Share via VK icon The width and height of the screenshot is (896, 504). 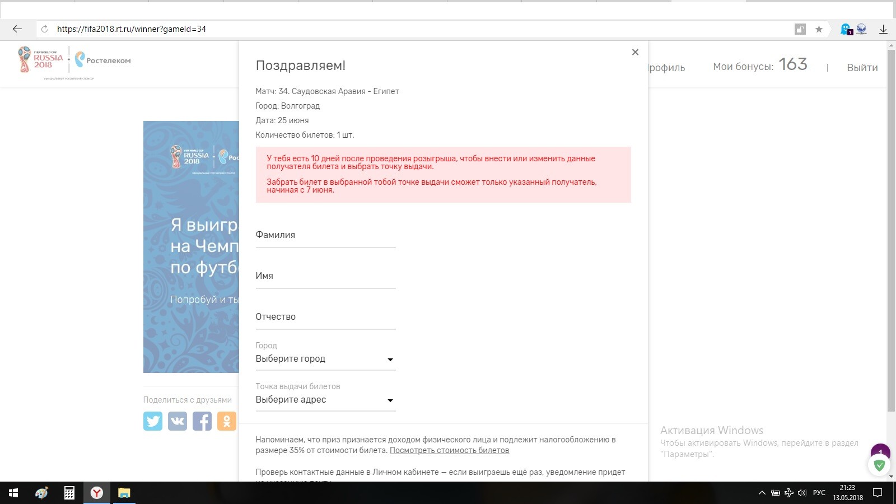[178, 421]
